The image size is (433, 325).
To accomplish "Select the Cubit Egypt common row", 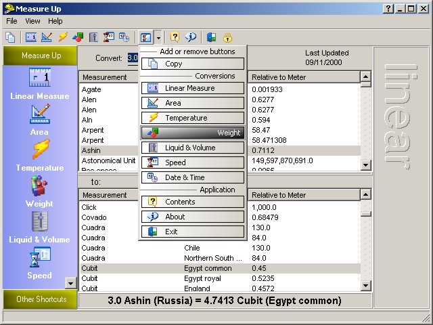I will pyautogui.click(x=220, y=268).
